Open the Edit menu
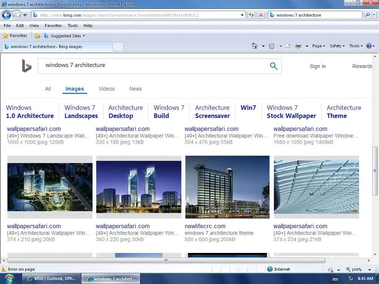Viewport: 379px width, 284px height. point(20,26)
